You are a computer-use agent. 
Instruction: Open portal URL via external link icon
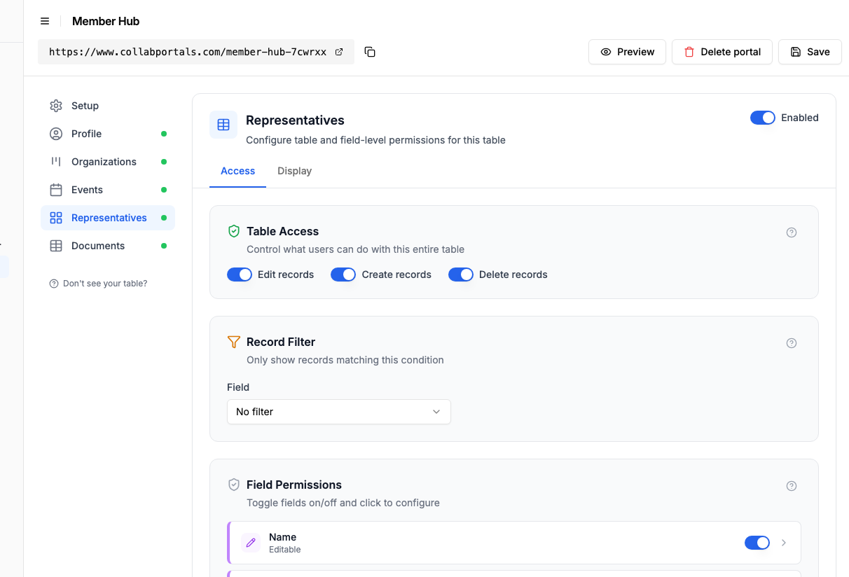[x=339, y=52]
